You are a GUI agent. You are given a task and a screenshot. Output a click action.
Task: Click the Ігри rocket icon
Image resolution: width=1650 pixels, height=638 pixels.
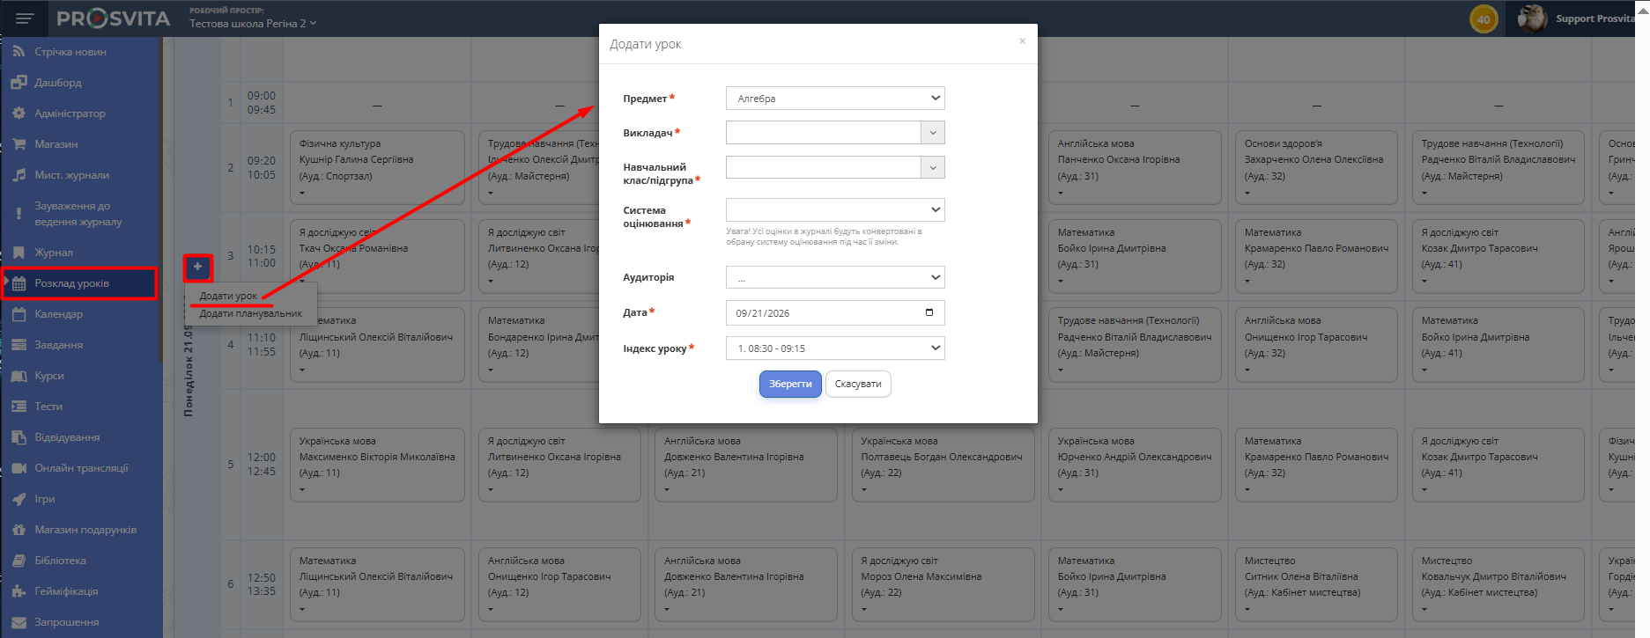coord(18,499)
